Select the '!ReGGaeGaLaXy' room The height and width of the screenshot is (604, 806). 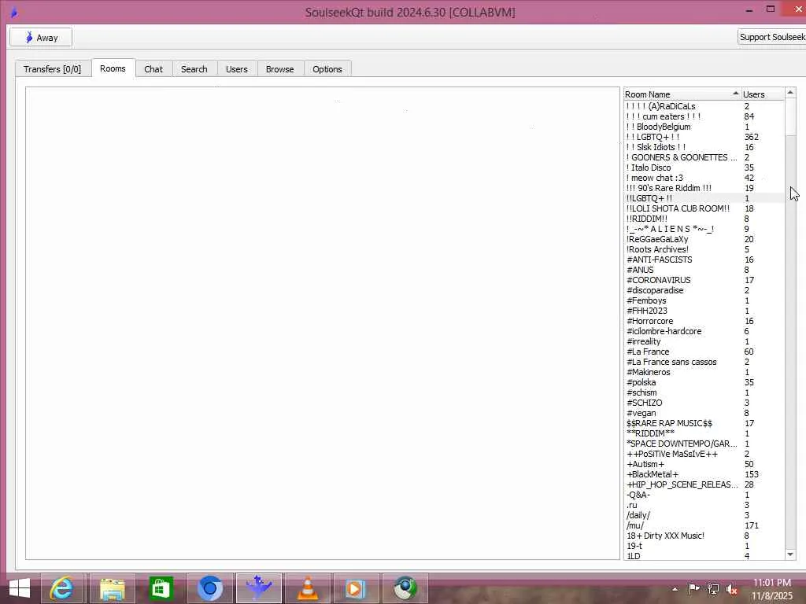click(x=704, y=239)
